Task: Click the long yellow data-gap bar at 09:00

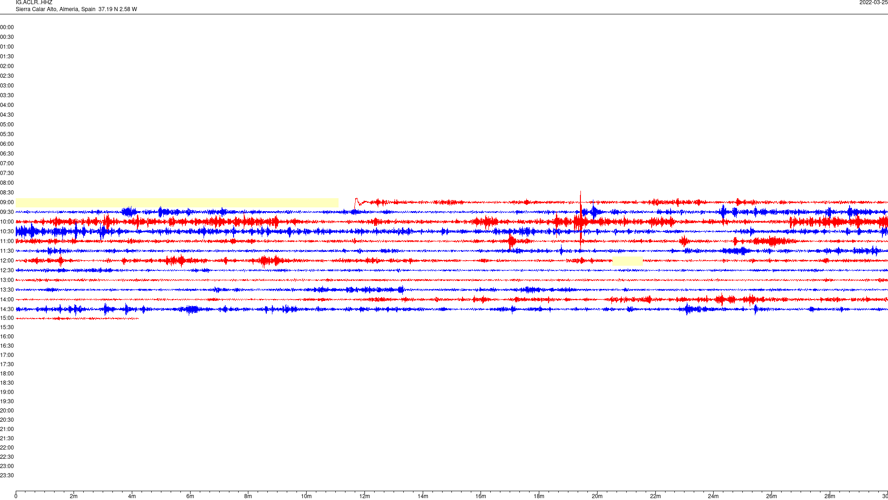Action: pos(177,202)
